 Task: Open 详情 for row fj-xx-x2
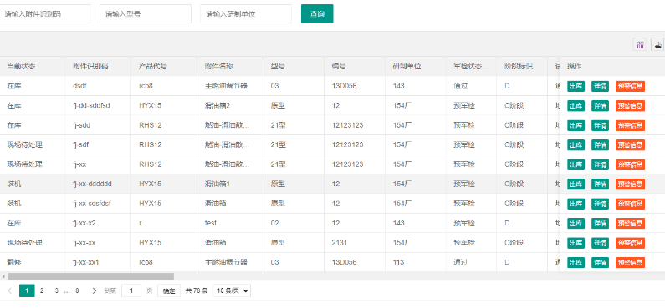(x=600, y=224)
